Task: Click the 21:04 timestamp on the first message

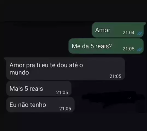Action: tap(128, 33)
